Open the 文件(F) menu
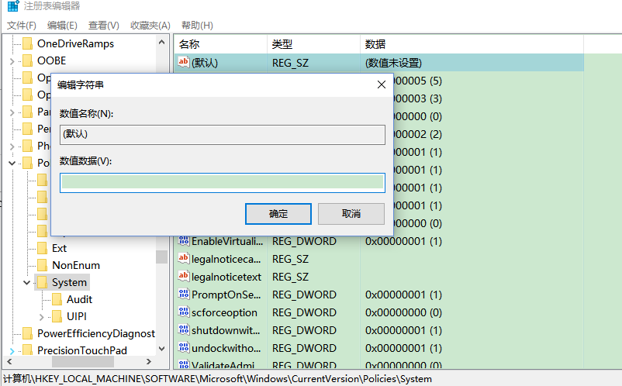 [x=22, y=26]
